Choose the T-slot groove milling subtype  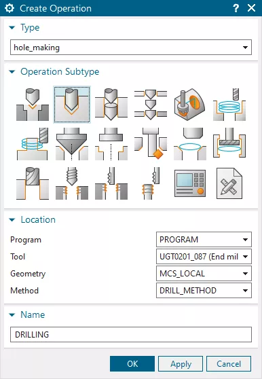(229, 144)
